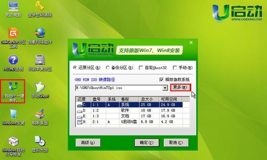Enable 自定Ghost32 checkbox

141,68
